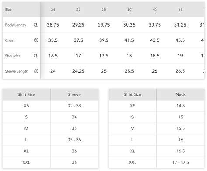Click the Sleeve column header

74,94
